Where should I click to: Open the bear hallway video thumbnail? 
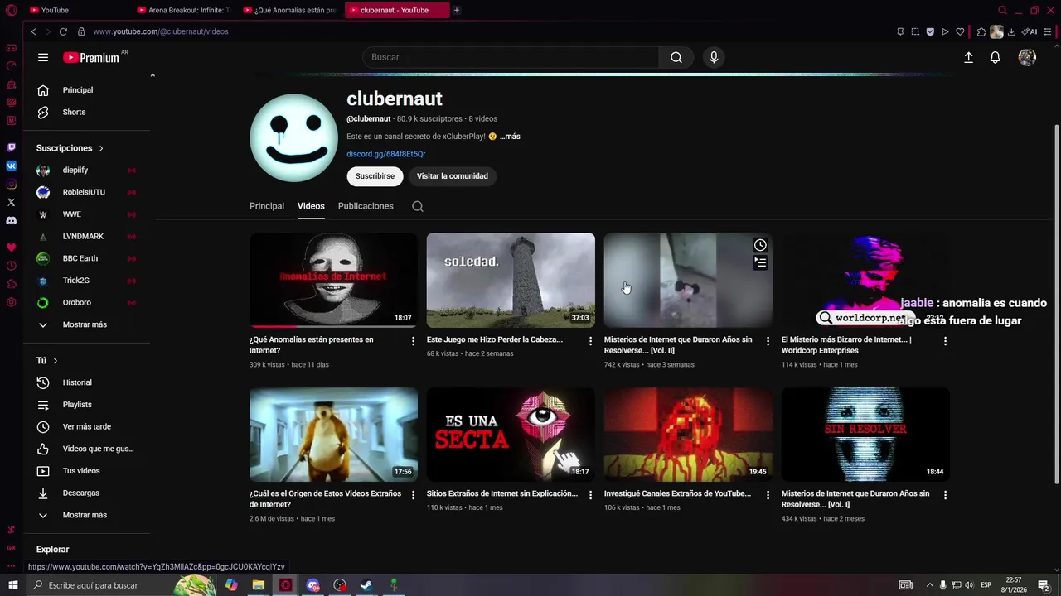pyautogui.click(x=333, y=435)
